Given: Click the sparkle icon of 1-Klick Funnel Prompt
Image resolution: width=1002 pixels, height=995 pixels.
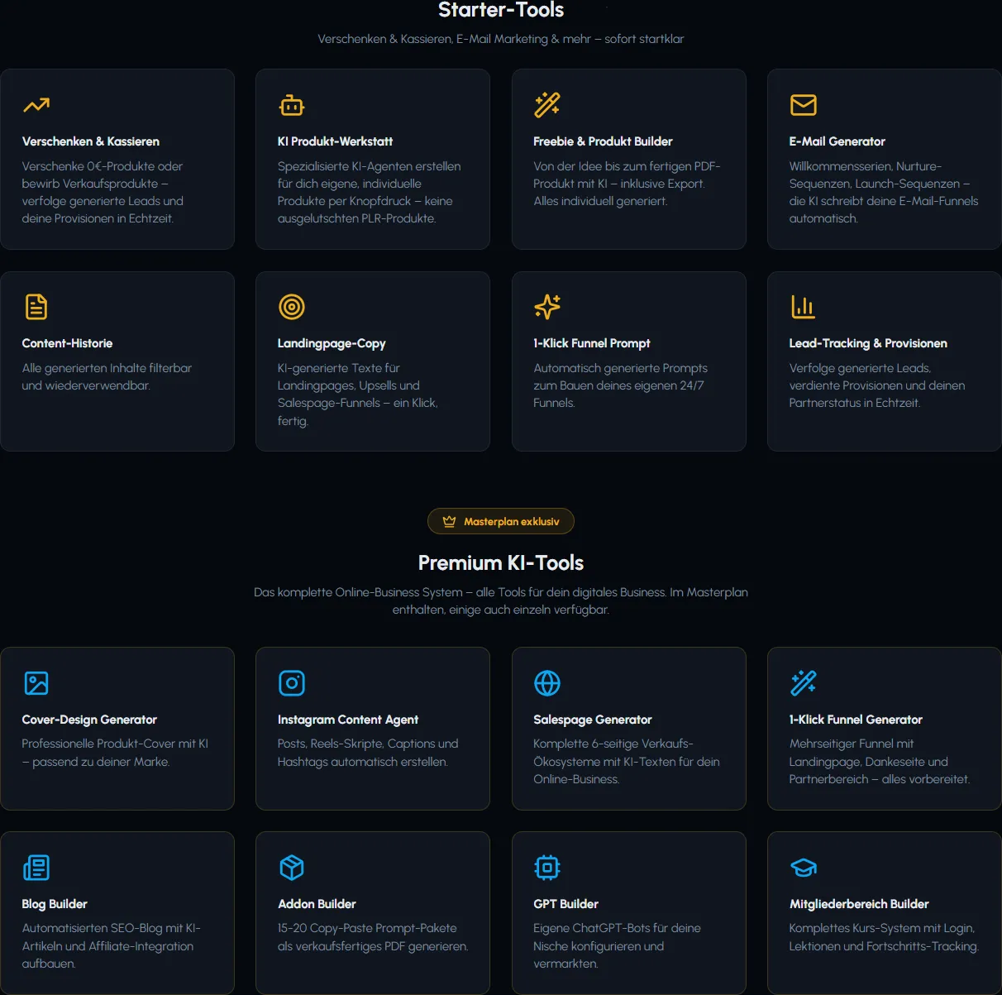Looking at the screenshot, I should [547, 307].
